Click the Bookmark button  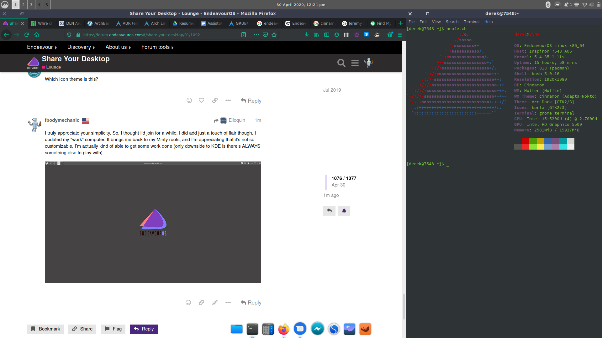pyautogui.click(x=45, y=329)
